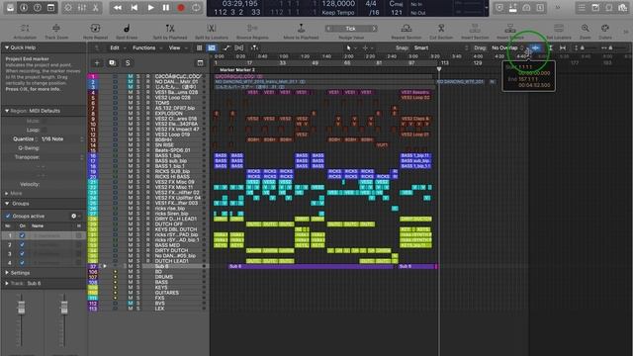
Task: Expand the More region parameters
Action: [x=7, y=194]
